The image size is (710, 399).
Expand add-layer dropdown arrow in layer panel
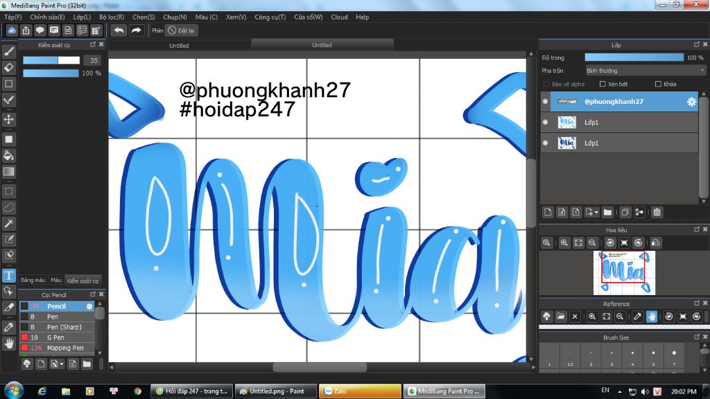point(596,212)
